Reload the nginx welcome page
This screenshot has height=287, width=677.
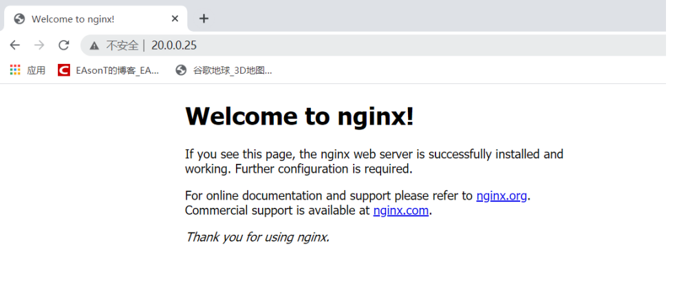[64, 45]
